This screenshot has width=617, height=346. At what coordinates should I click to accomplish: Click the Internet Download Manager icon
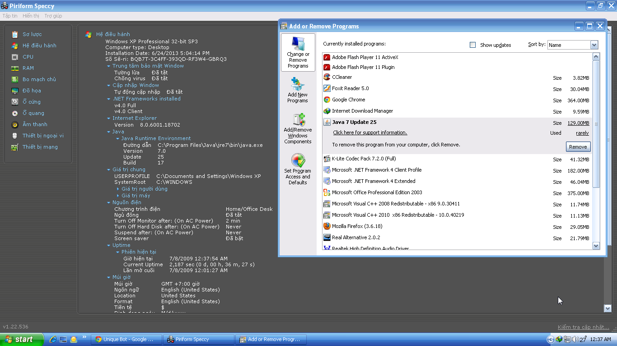coord(327,111)
